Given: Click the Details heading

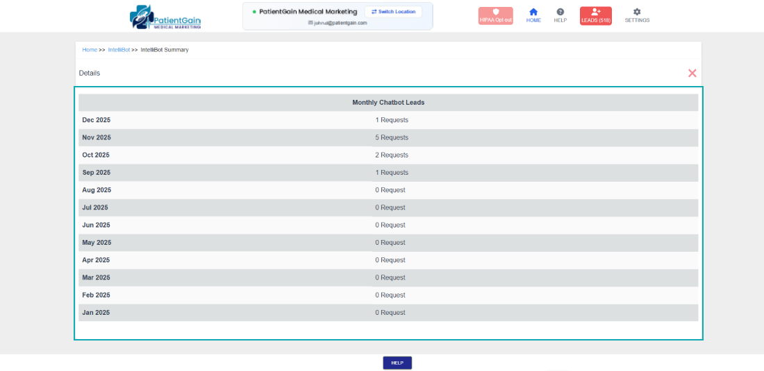Looking at the screenshot, I should [90, 73].
